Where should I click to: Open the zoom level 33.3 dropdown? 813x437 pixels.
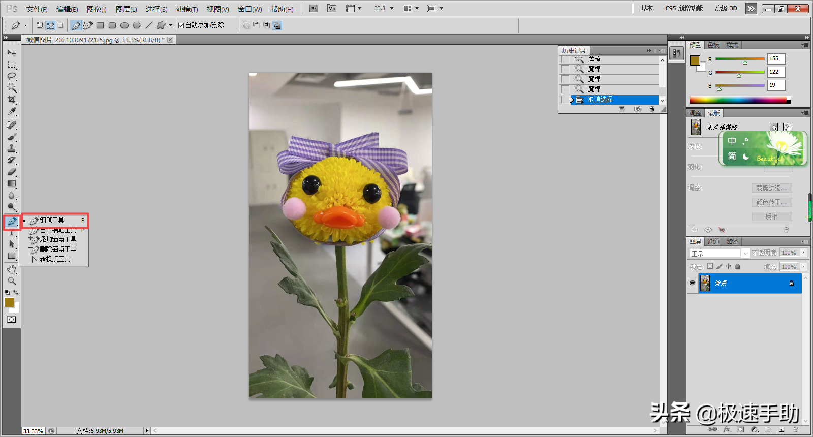pyautogui.click(x=392, y=9)
